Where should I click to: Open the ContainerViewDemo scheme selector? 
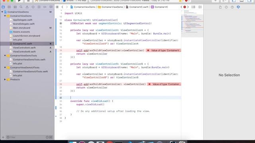click(47, 1)
